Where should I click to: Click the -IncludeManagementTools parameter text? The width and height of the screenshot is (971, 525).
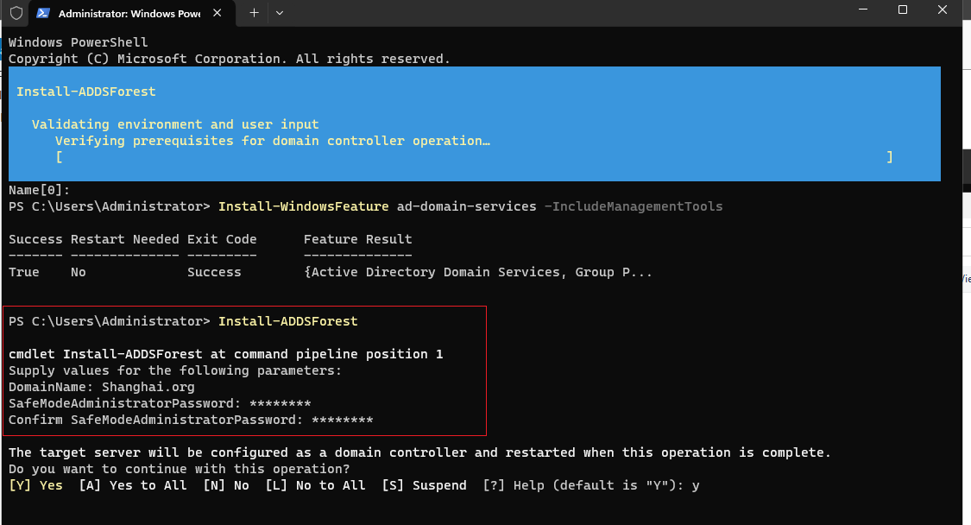tap(634, 206)
